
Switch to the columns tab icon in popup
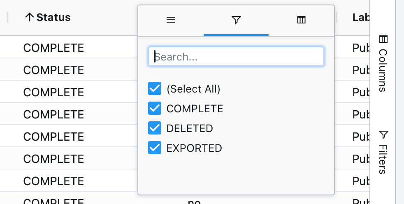click(x=301, y=20)
